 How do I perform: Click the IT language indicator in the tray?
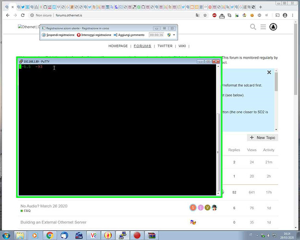coord(251,235)
